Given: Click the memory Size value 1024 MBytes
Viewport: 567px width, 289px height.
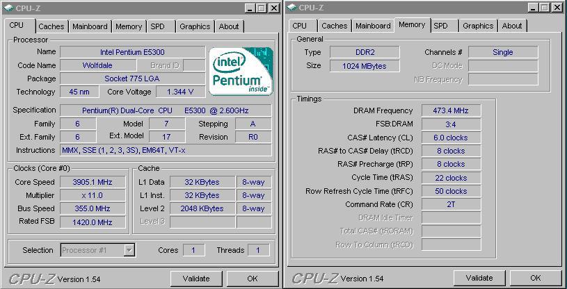Looking at the screenshot, I should pos(365,66).
